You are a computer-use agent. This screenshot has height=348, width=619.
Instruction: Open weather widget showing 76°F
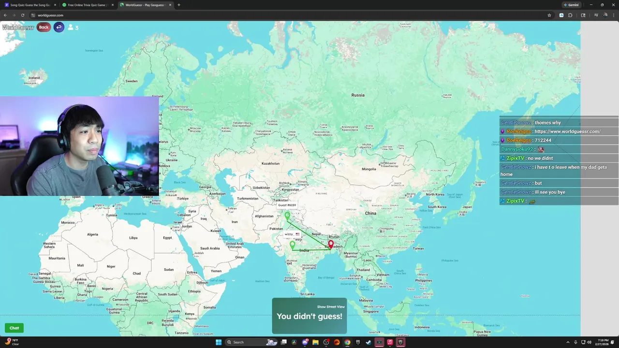[12, 342]
